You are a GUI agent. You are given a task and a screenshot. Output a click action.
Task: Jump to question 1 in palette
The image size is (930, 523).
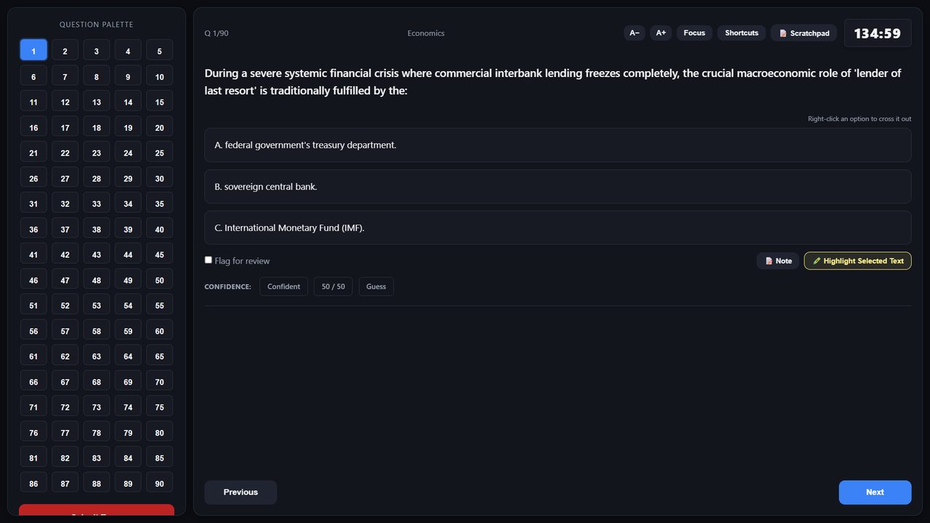(33, 50)
